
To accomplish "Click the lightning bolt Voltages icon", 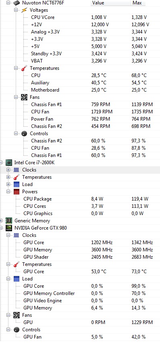I will coord(24,10).
